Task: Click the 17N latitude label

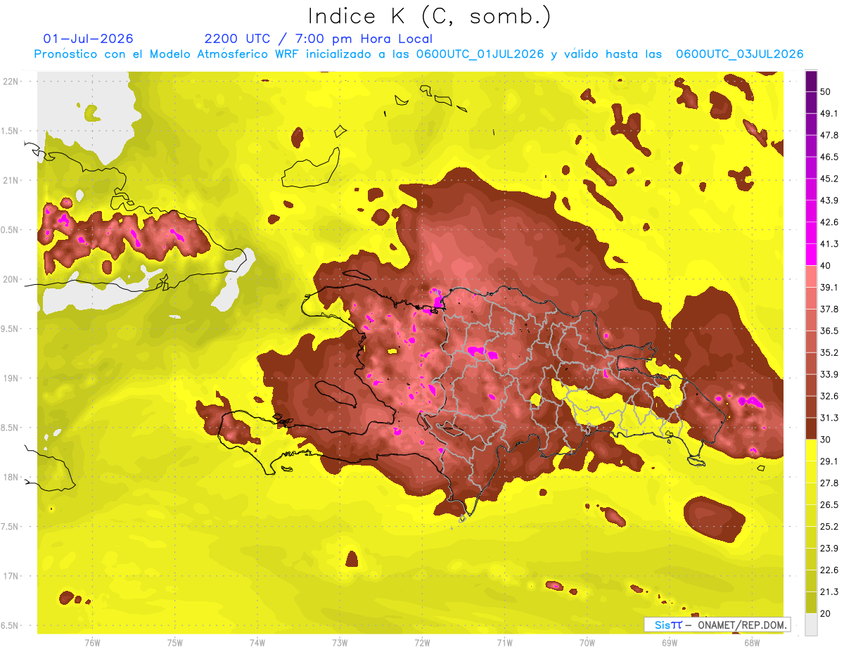Action: pos(11,576)
